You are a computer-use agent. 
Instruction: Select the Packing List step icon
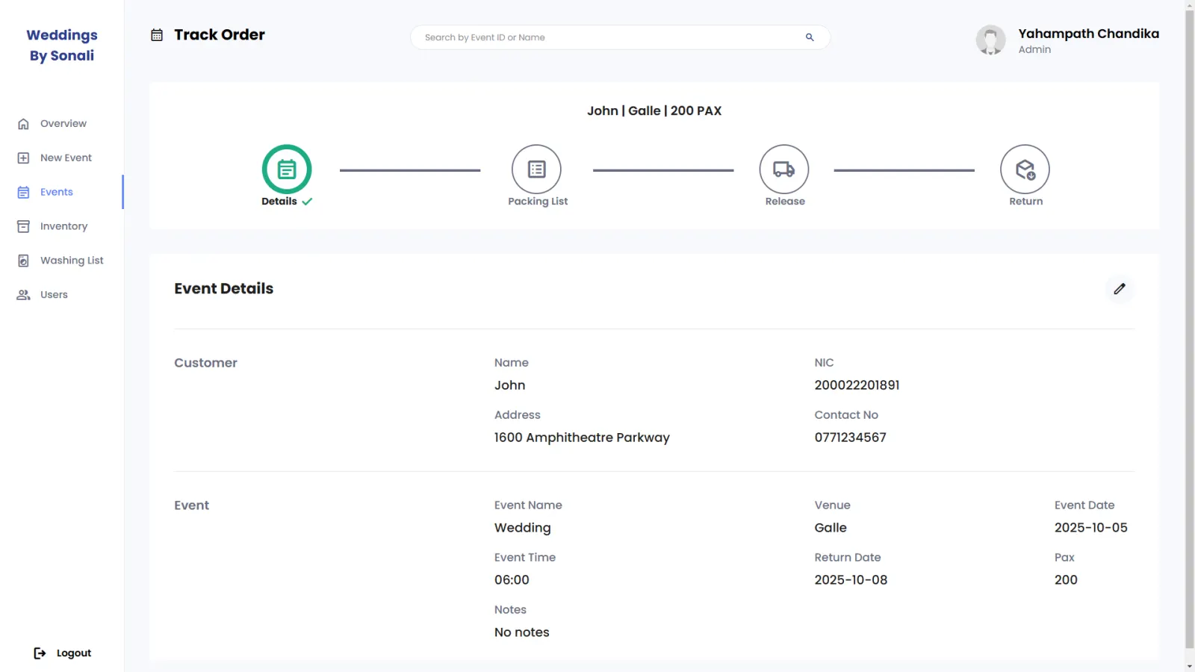(536, 169)
